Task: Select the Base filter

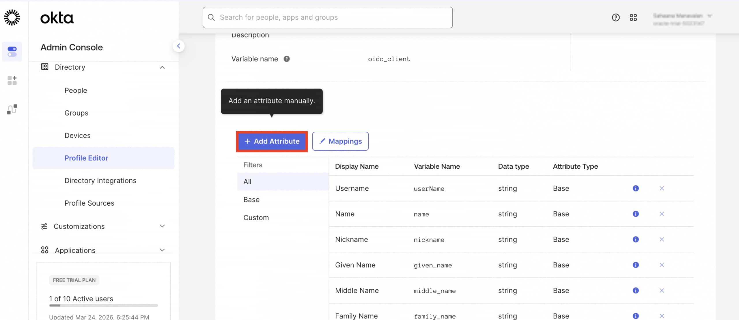Action: tap(251, 200)
